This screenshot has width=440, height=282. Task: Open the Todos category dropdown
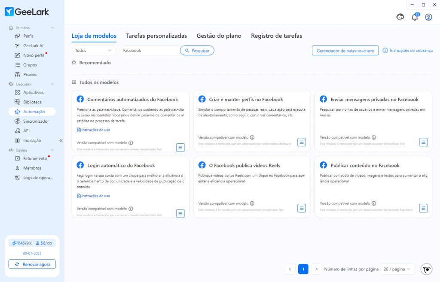[94, 51]
